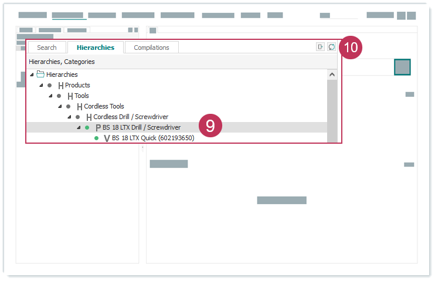Click the panel icon left of refresh
This screenshot has height=281, width=435.
[x=321, y=47]
